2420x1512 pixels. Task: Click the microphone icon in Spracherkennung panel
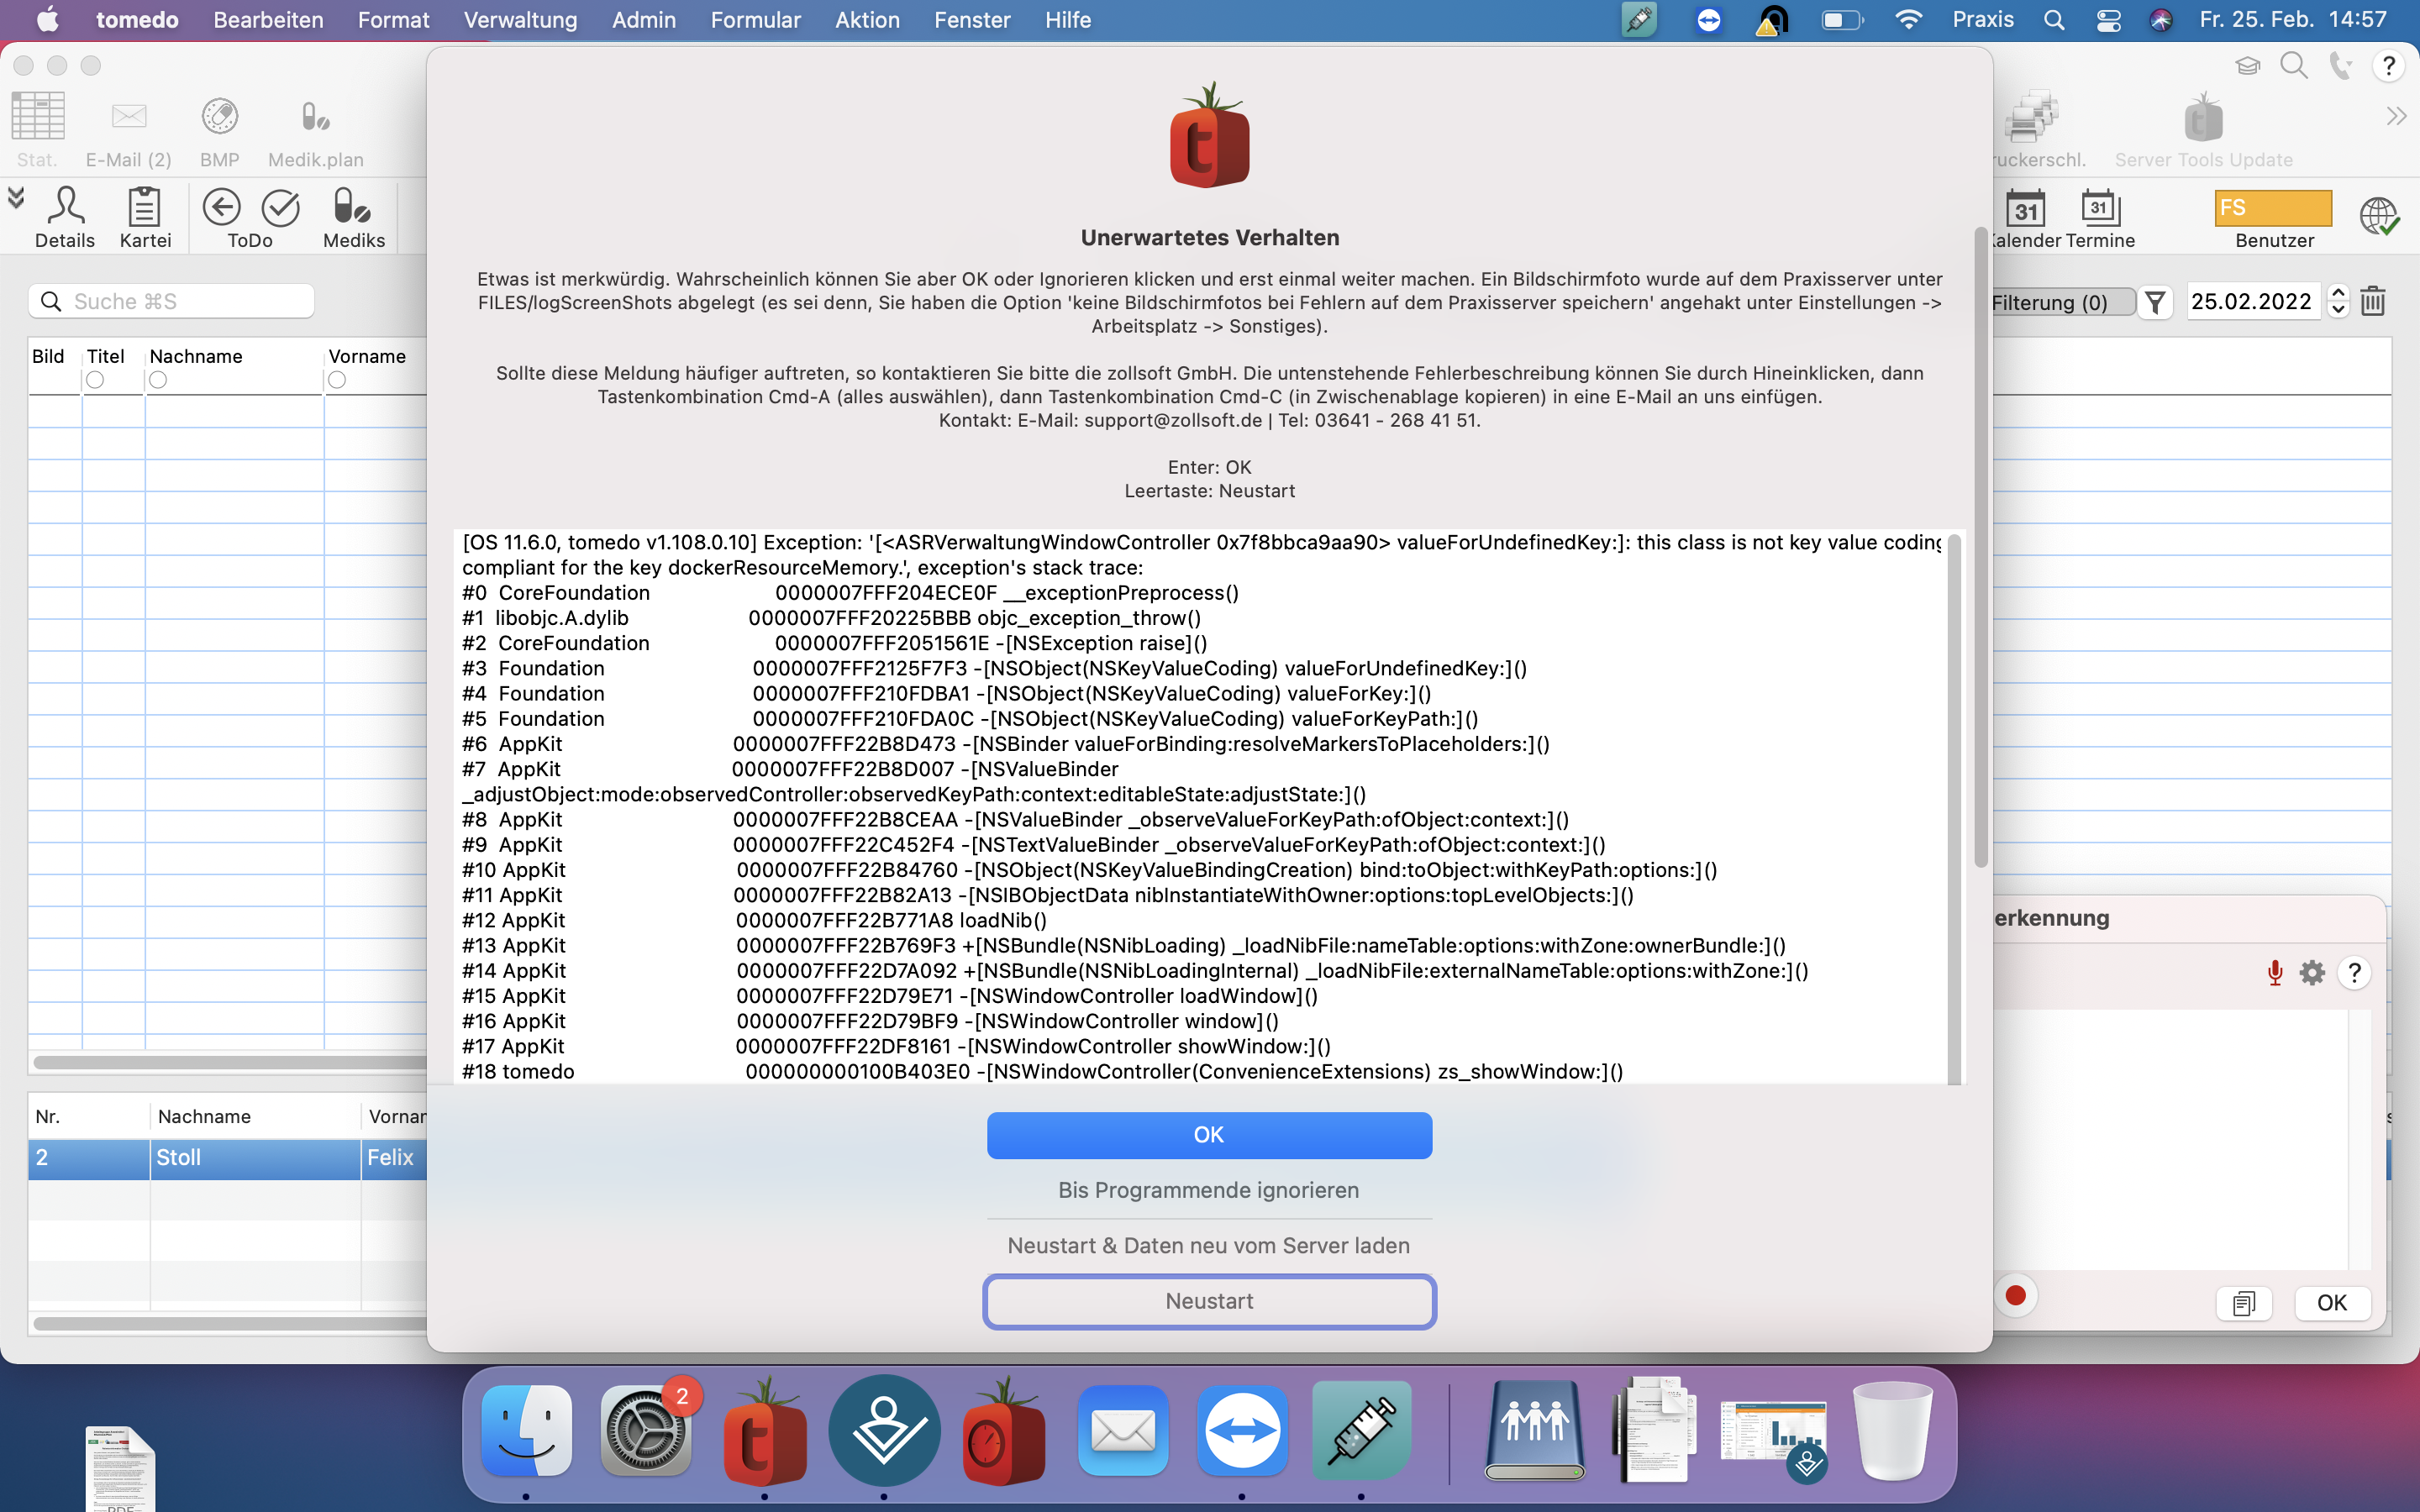click(x=2275, y=972)
